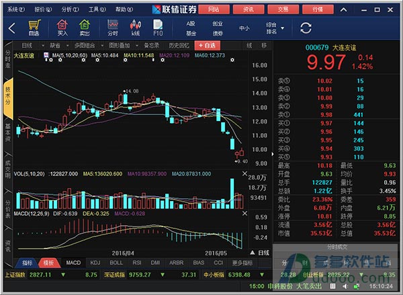This screenshot has height=295, width=403.
Task: Click the refresh circular arrows icon
Action: click(x=306, y=28)
